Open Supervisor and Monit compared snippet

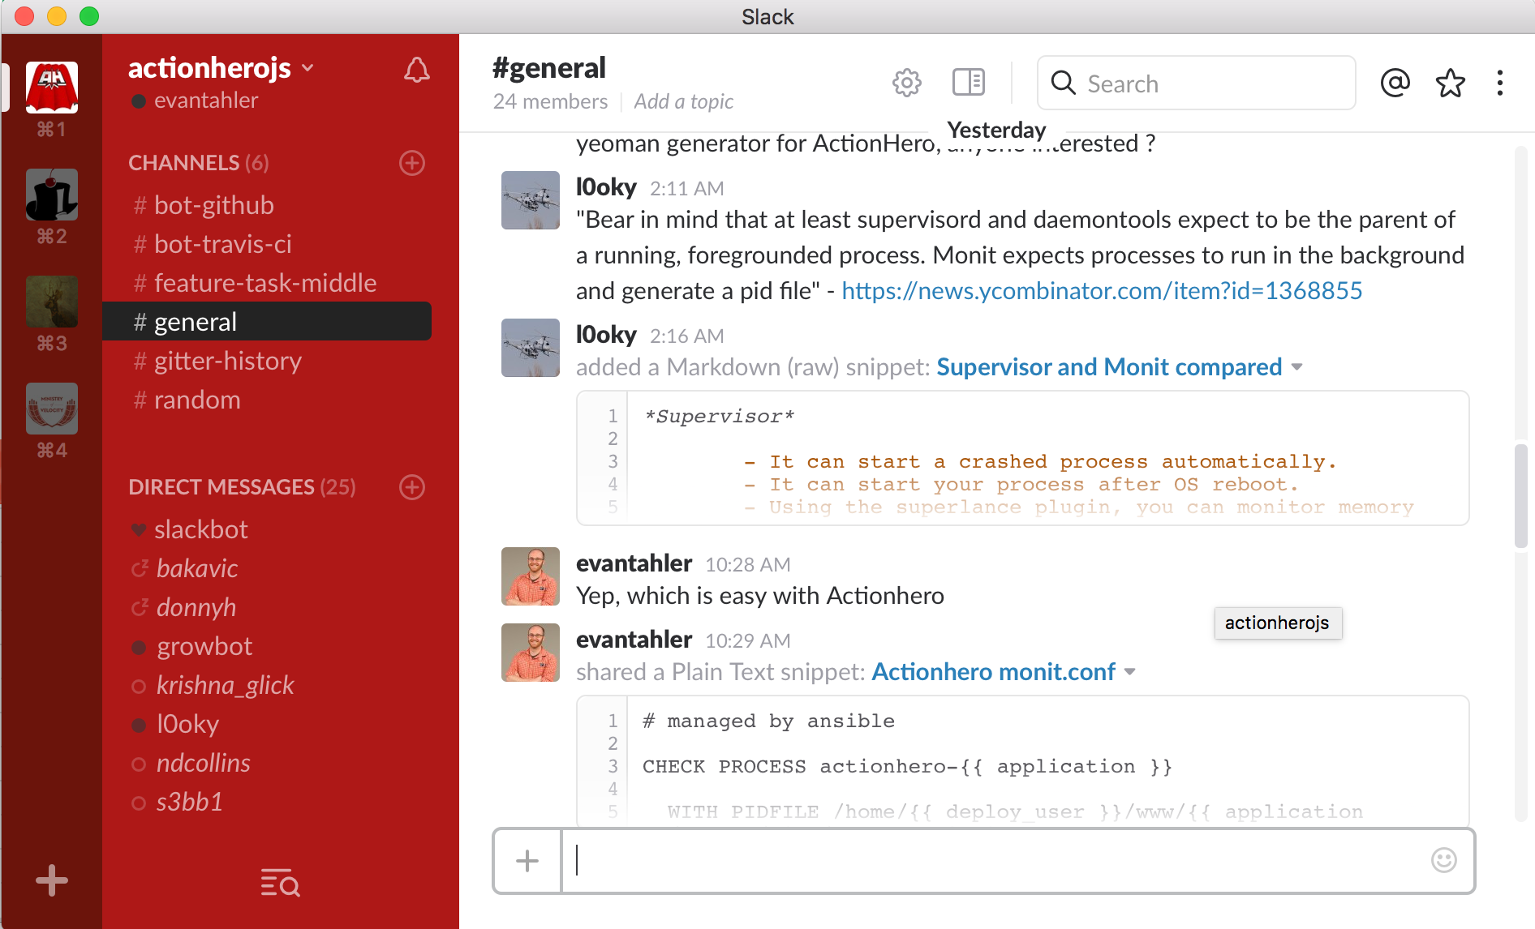coord(1109,367)
